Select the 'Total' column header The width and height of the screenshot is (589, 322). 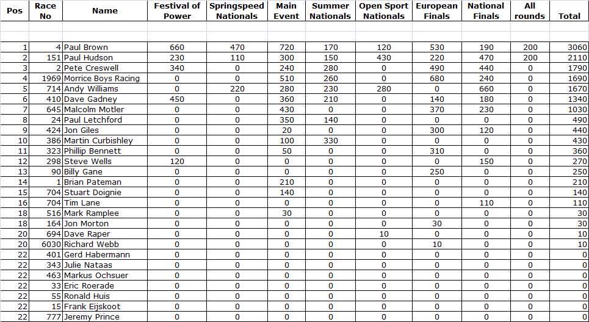pos(569,16)
